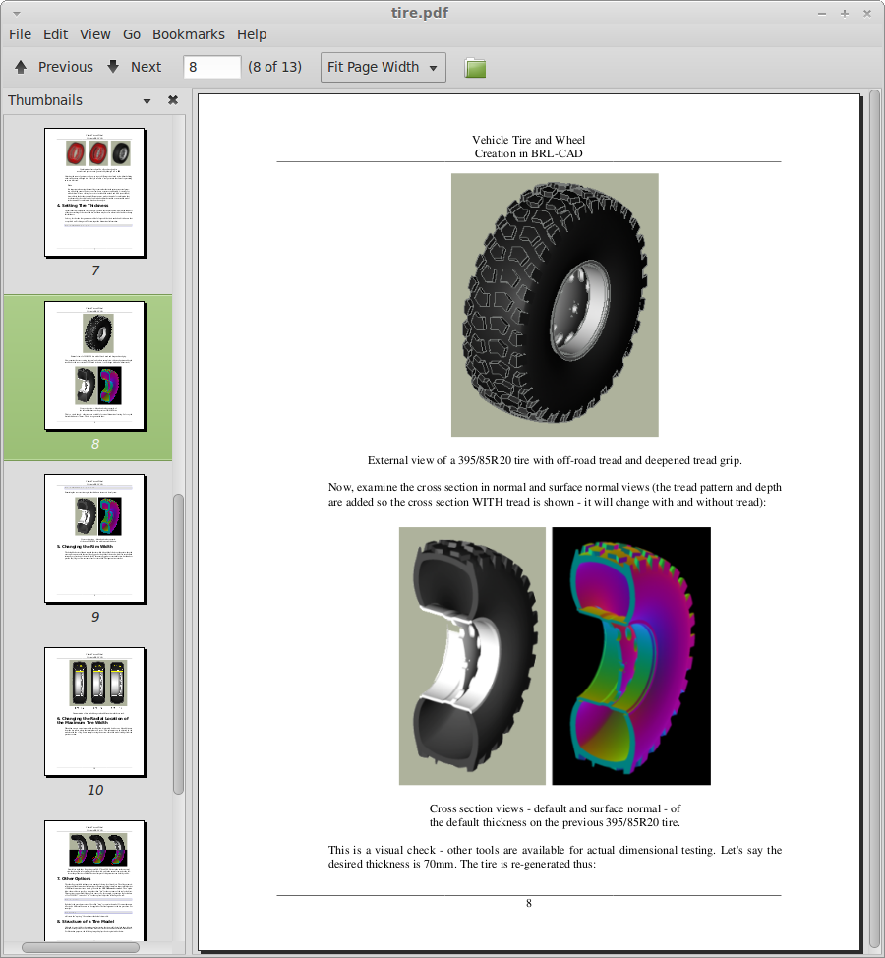885x958 pixels.
Task: Open the Help menu
Action: pyautogui.click(x=252, y=34)
